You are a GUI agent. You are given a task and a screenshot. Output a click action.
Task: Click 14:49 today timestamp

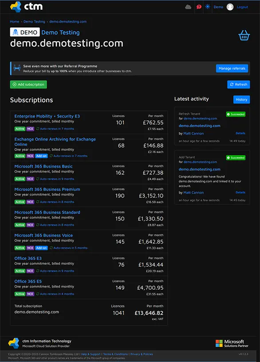coord(237,141)
